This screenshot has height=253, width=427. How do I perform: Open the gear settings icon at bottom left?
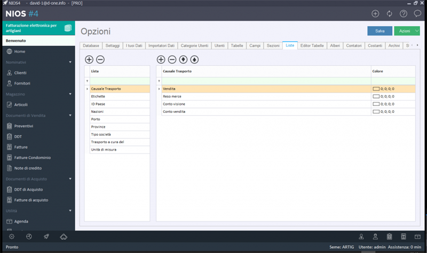tap(12, 236)
